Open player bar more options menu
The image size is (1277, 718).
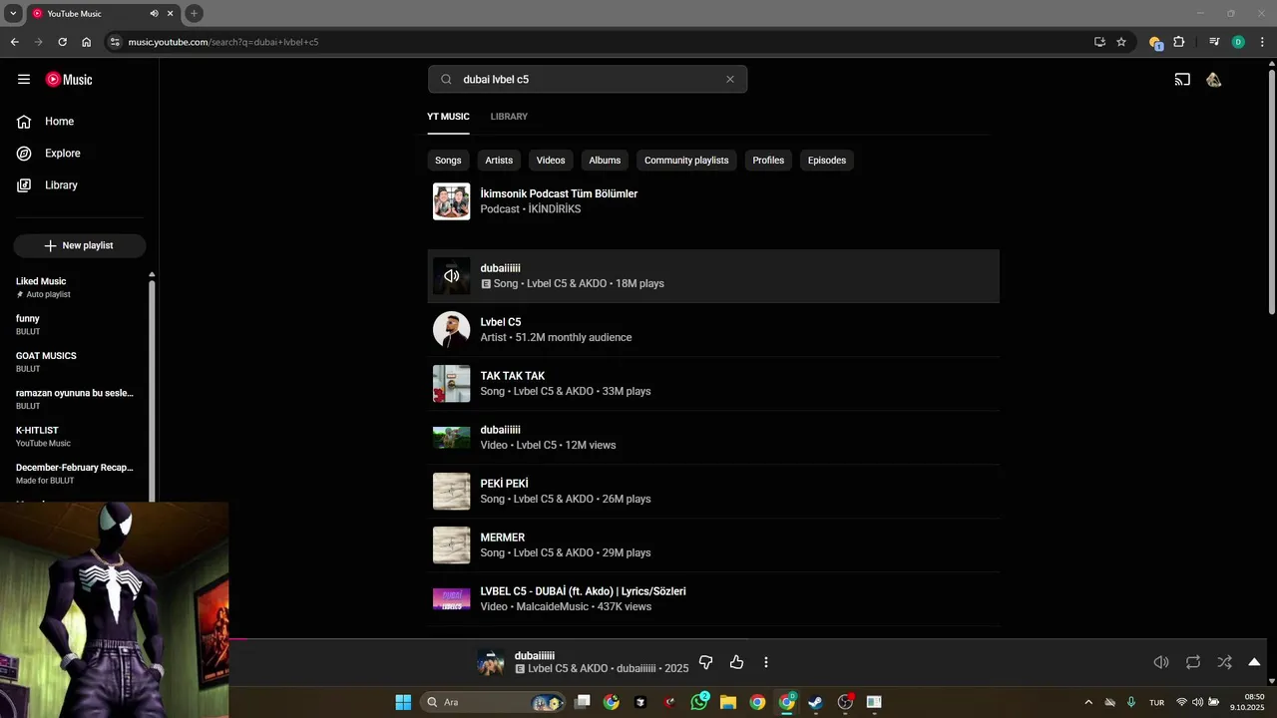pyautogui.click(x=766, y=662)
